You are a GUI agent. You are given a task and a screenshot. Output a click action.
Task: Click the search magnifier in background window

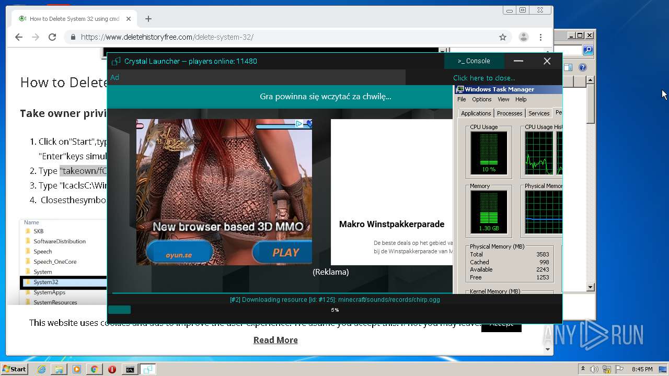point(588,50)
